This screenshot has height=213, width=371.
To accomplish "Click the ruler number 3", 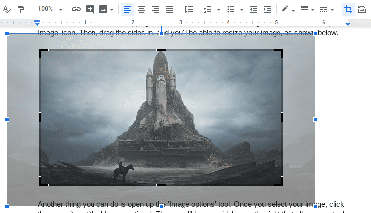I will coord(181,22).
